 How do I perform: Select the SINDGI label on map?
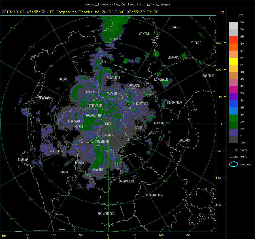tap(144, 34)
